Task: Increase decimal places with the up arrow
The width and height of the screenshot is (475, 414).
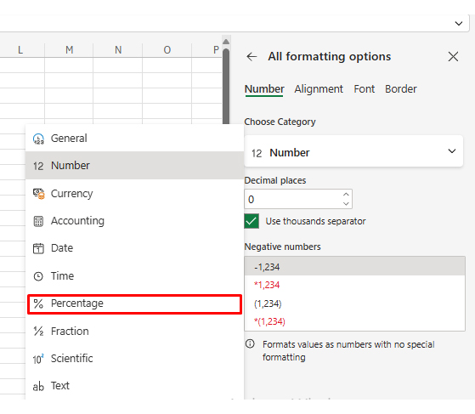Action: click(346, 194)
